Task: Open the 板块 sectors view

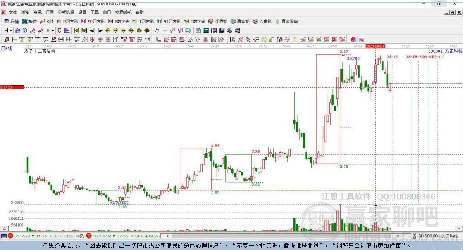Action: (29, 22)
